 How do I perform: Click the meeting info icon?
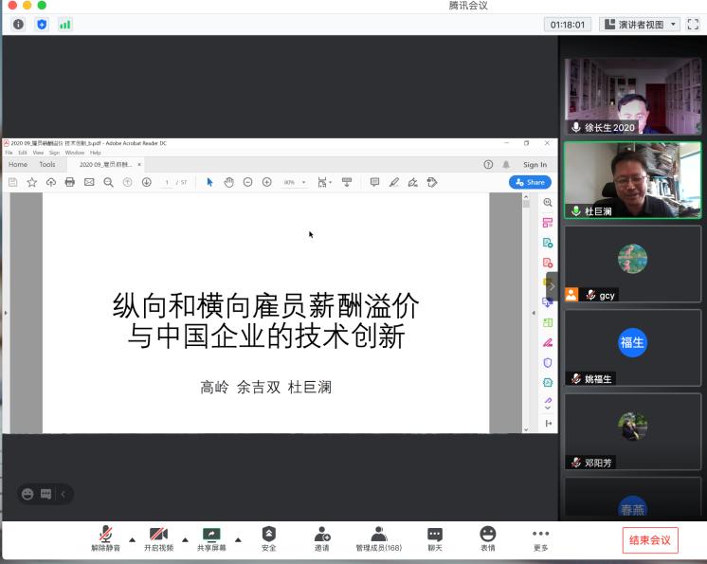[18, 25]
